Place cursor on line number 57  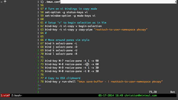click(42, 9)
